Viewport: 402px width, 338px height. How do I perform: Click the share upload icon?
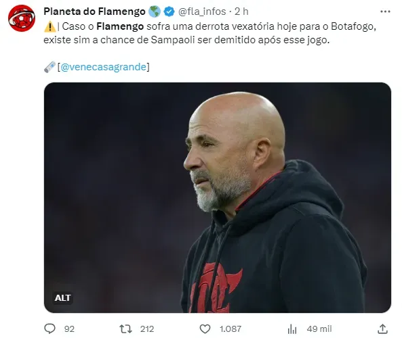click(382, 329)
